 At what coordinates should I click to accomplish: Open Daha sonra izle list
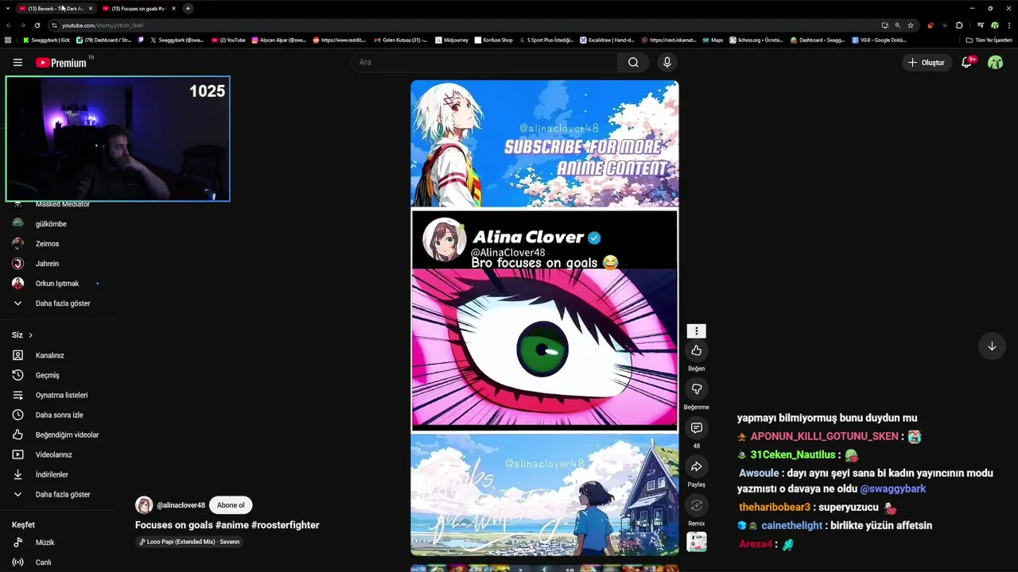[58, 415]
